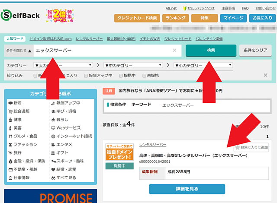Click the SelfBack logo
Screen dimensions: 277x203
20,15
